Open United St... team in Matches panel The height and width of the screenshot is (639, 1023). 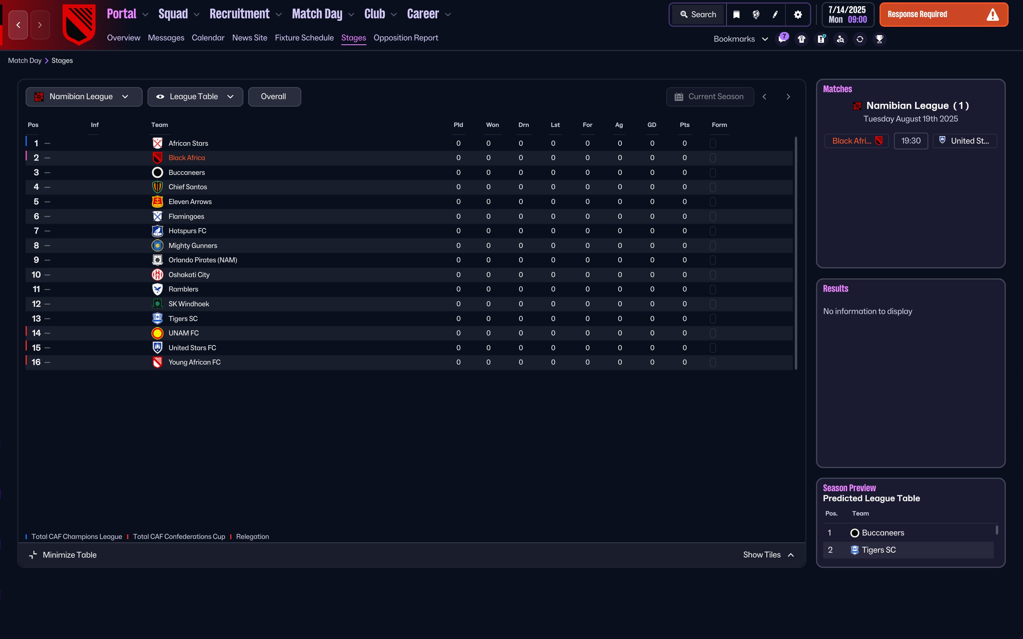pos(965,141)
